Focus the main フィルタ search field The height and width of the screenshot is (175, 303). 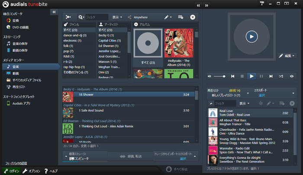tap(97, 17)
